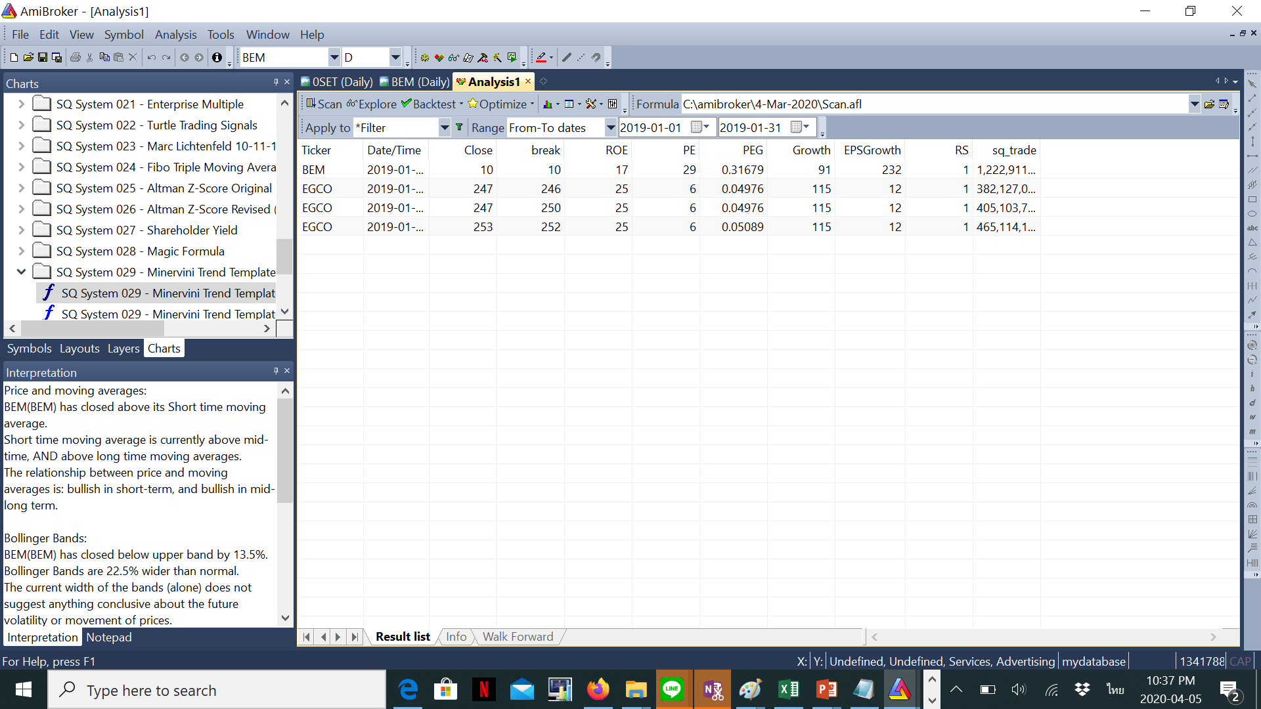Open the Excel icon in the Windows taskbar

tap(788, 689)
